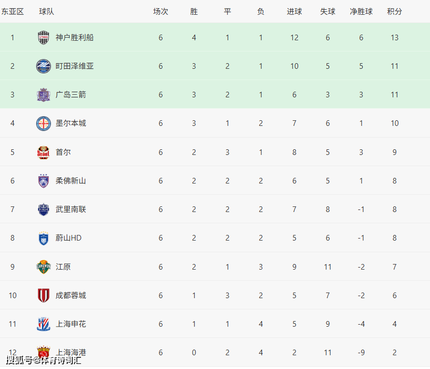The height and width of the screenshot is (369, 430).
Task: Click the 蔚山HD team logo
Action: 44,238
